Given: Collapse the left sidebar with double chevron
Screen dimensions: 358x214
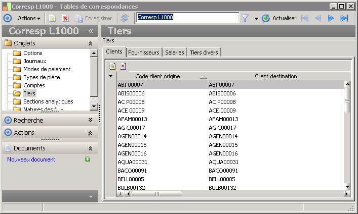Looking at the screenshot, I should click(91, 31).
